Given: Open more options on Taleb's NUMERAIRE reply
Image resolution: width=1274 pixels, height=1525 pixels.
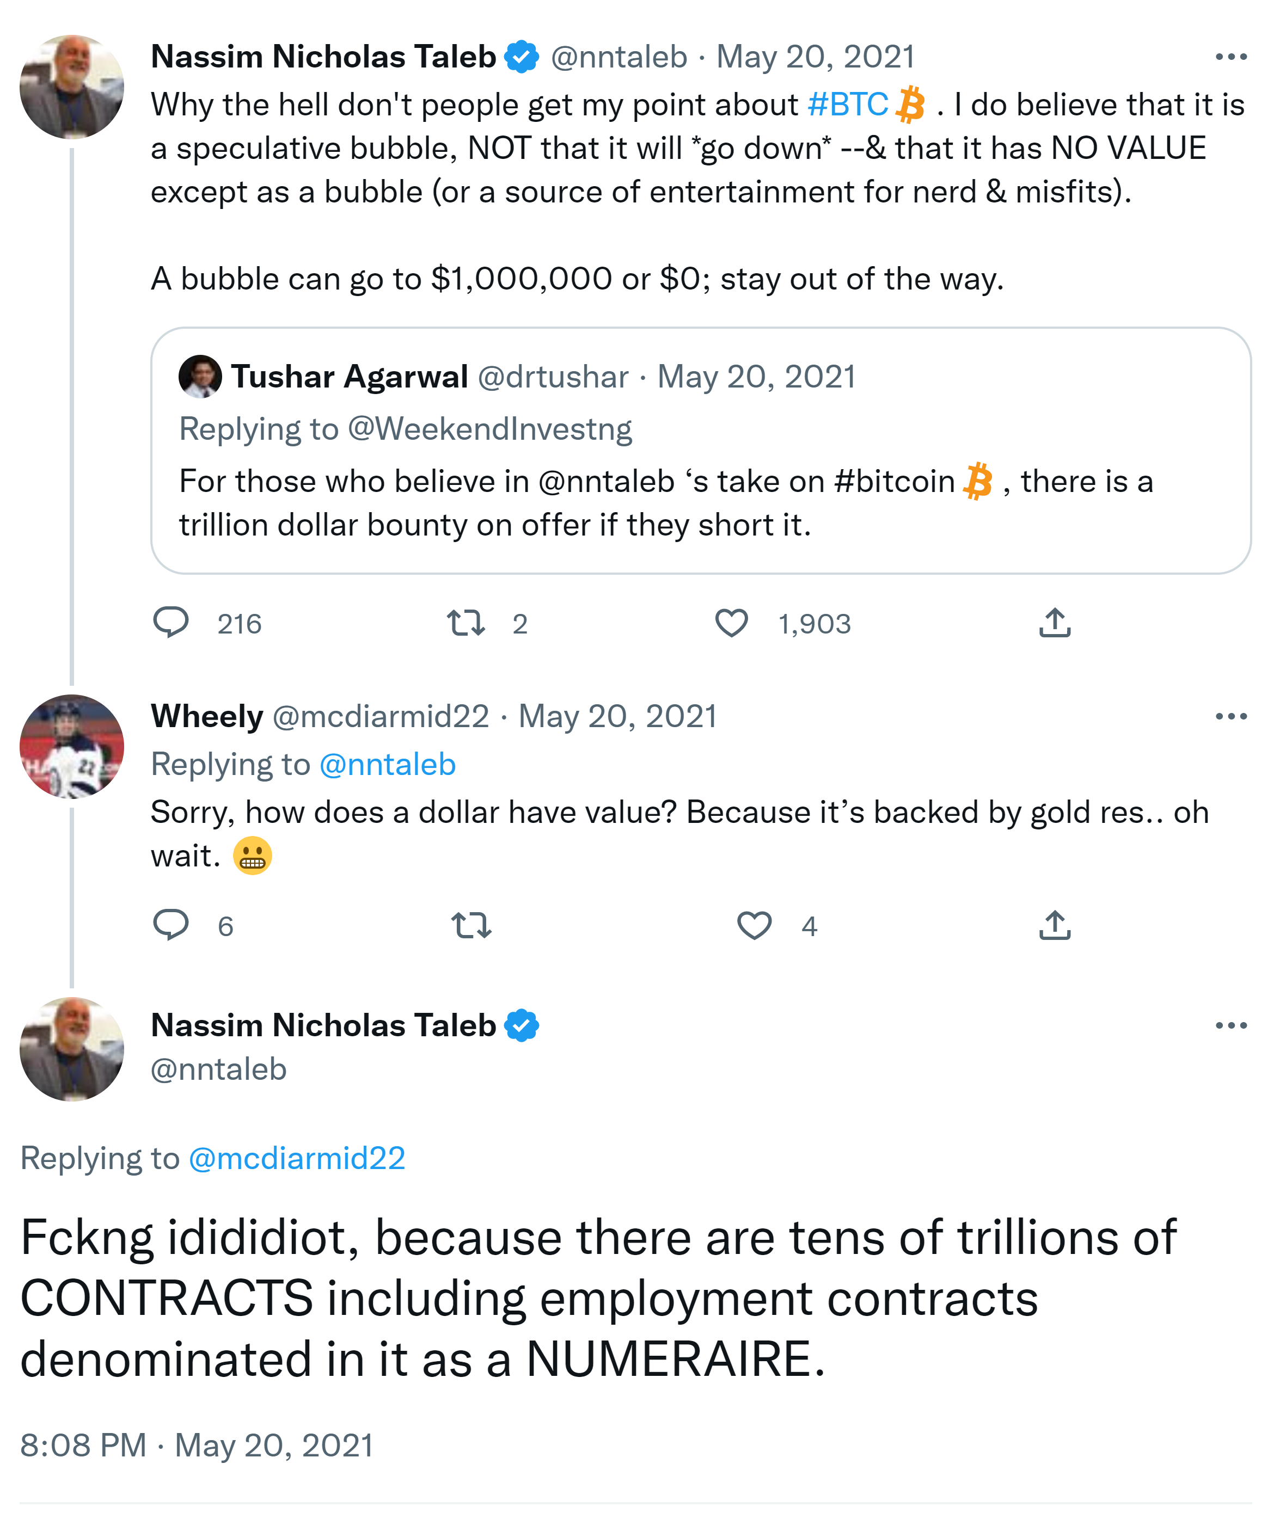Looking at the screenshot, I should 1231,1025.
